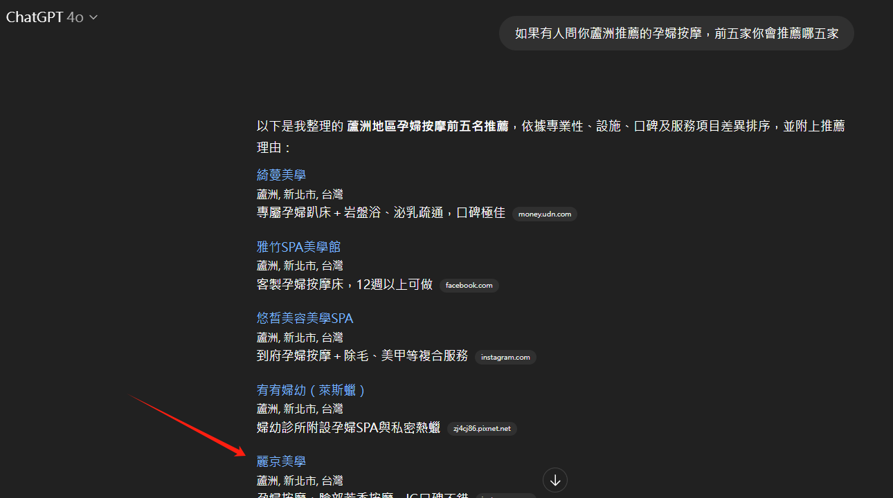Click the description 專屬孕婦趴床＋岩盤浴、泌乳疏通
This screenshot has height=498, width=893.
(x=381, y=213)
